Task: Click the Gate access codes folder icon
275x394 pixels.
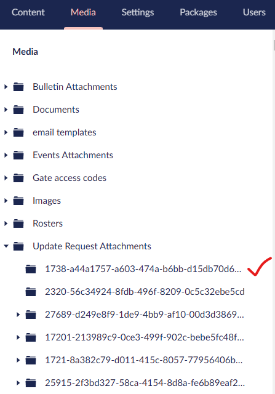Action: pyautogui.click(x=18, y=178)
